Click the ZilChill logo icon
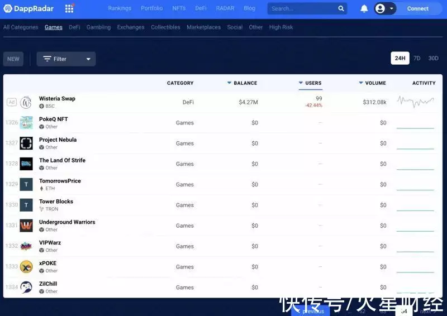 point(26,287)
